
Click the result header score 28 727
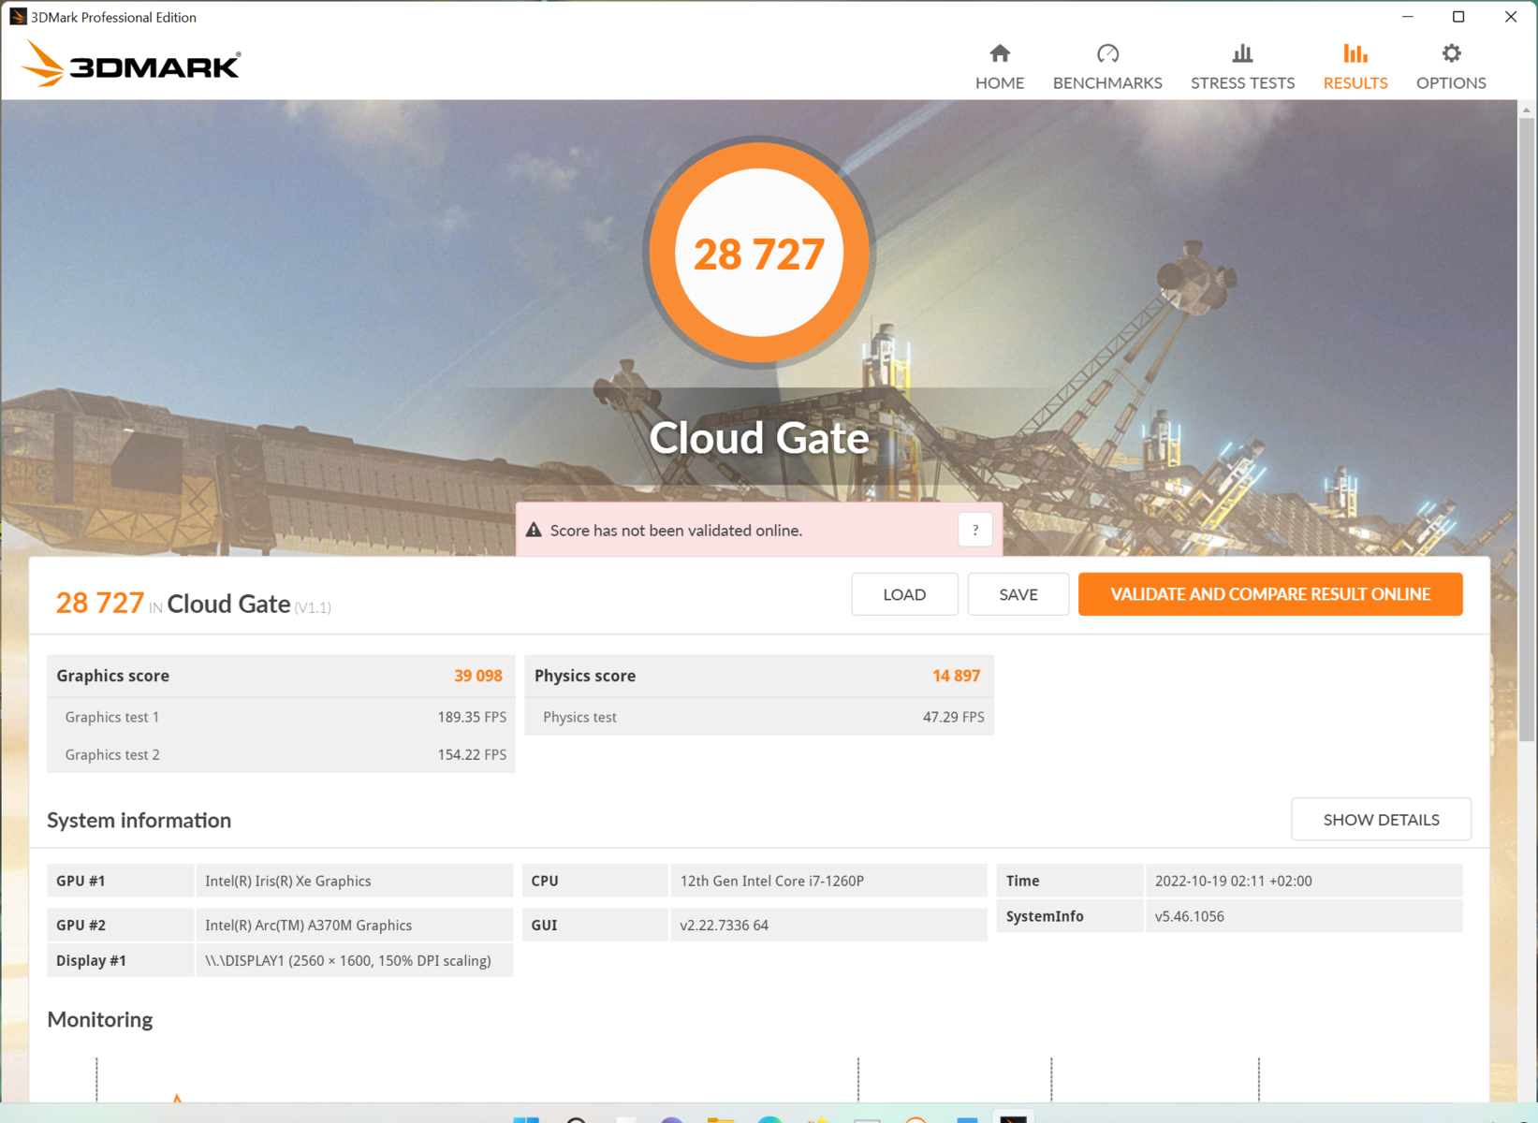(100, 603)
